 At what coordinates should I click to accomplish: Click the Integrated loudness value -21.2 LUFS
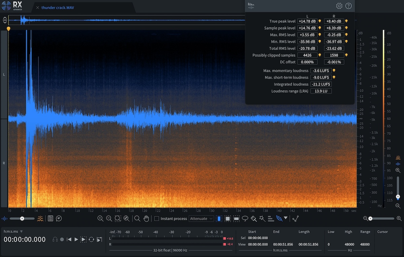pos(321,84)
